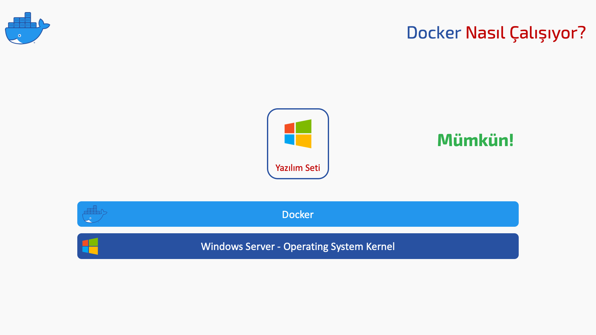Click the green 'Mümkün!' text
The image size is (596, 335).
coord(475,140)
